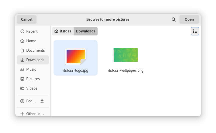The image size is (216, 133).
Task: Toggle list view with the view icon
Action: tap(195, 31)
